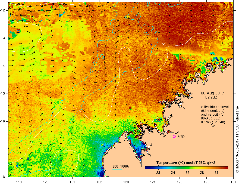Click longitude axis label 120

46,182
